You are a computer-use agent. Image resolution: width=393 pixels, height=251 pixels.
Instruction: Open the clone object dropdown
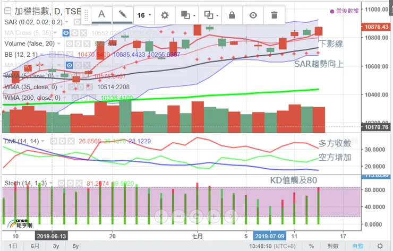(x=210, y=15)
